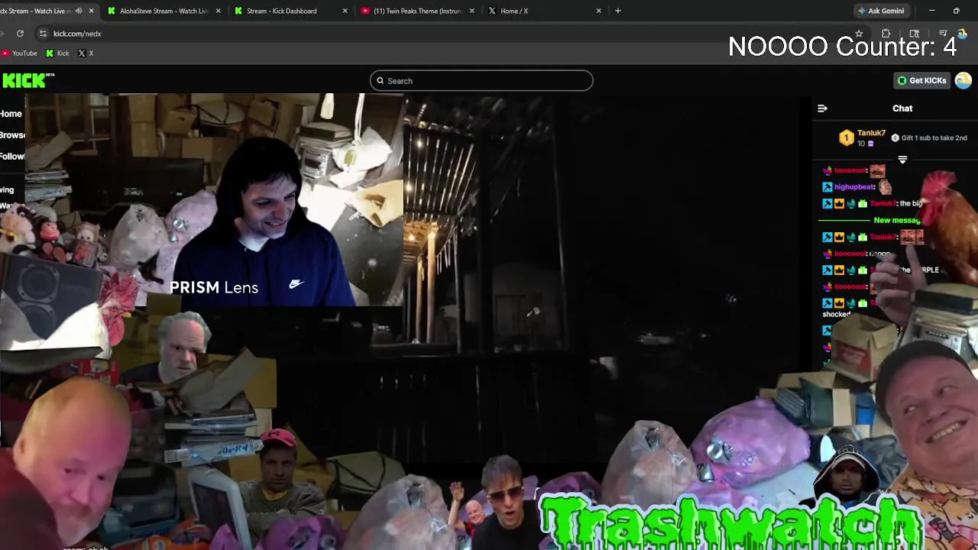
Task: Click the search magnifier icon
Action: coord(380,81)
